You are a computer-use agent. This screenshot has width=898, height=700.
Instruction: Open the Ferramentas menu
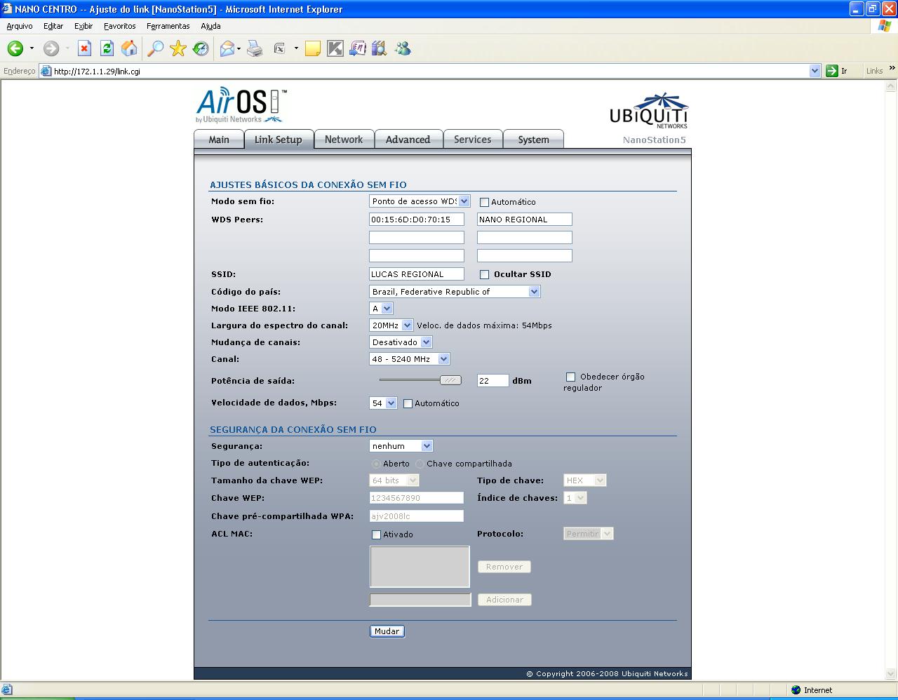pyautogui.click(x=168, y=26)
